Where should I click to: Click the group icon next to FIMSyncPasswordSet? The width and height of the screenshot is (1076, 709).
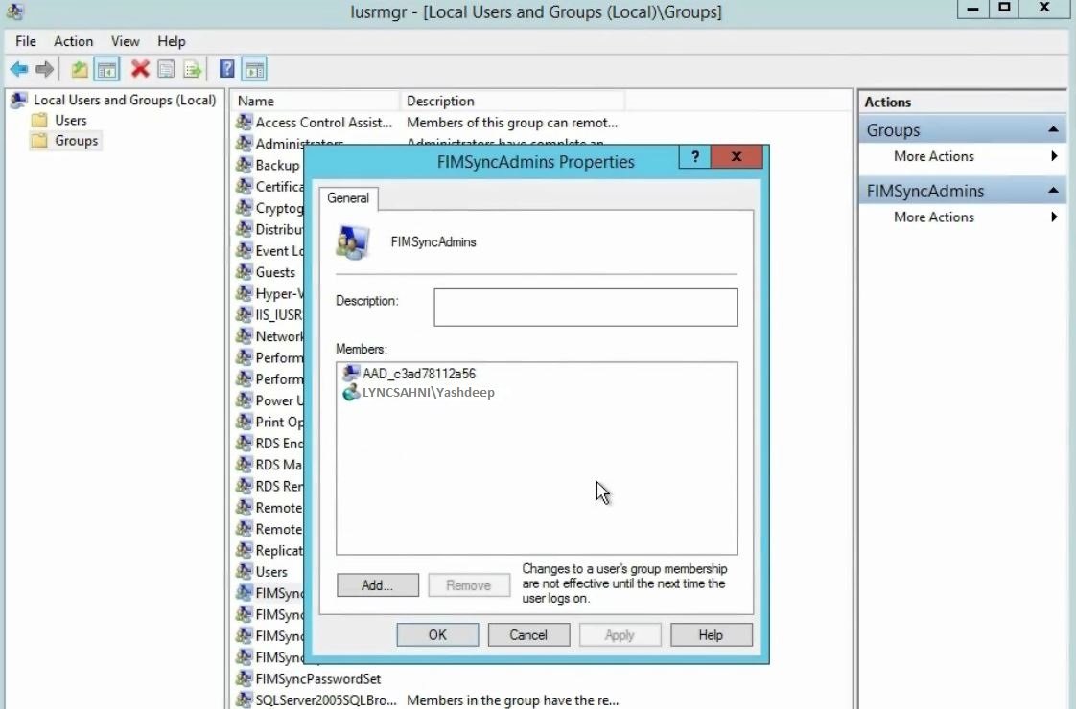[x=244, y=679]
